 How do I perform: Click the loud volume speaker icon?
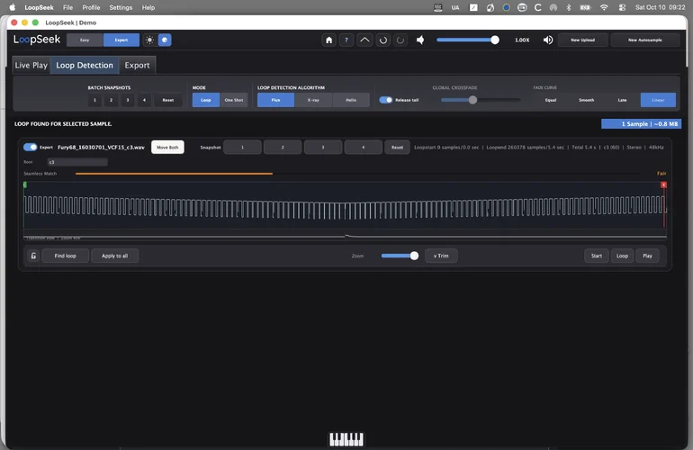[548, 40]
